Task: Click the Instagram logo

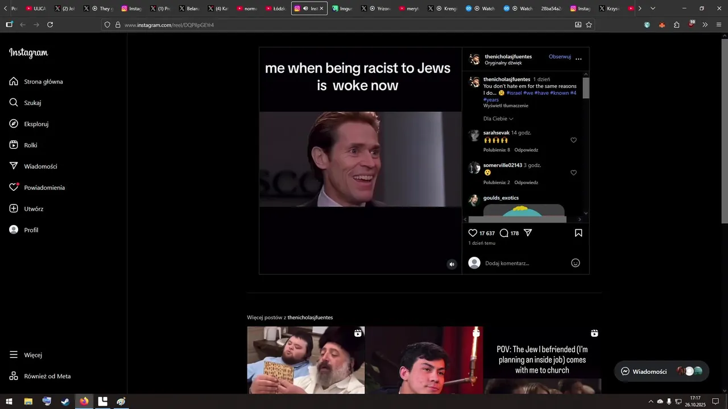Action: (28, 53)
